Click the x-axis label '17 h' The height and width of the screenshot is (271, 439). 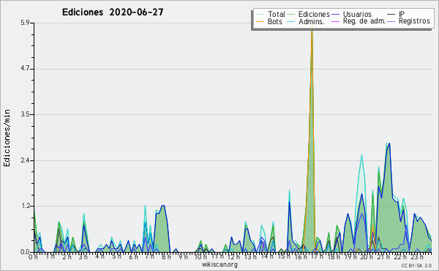coord(318,256)
